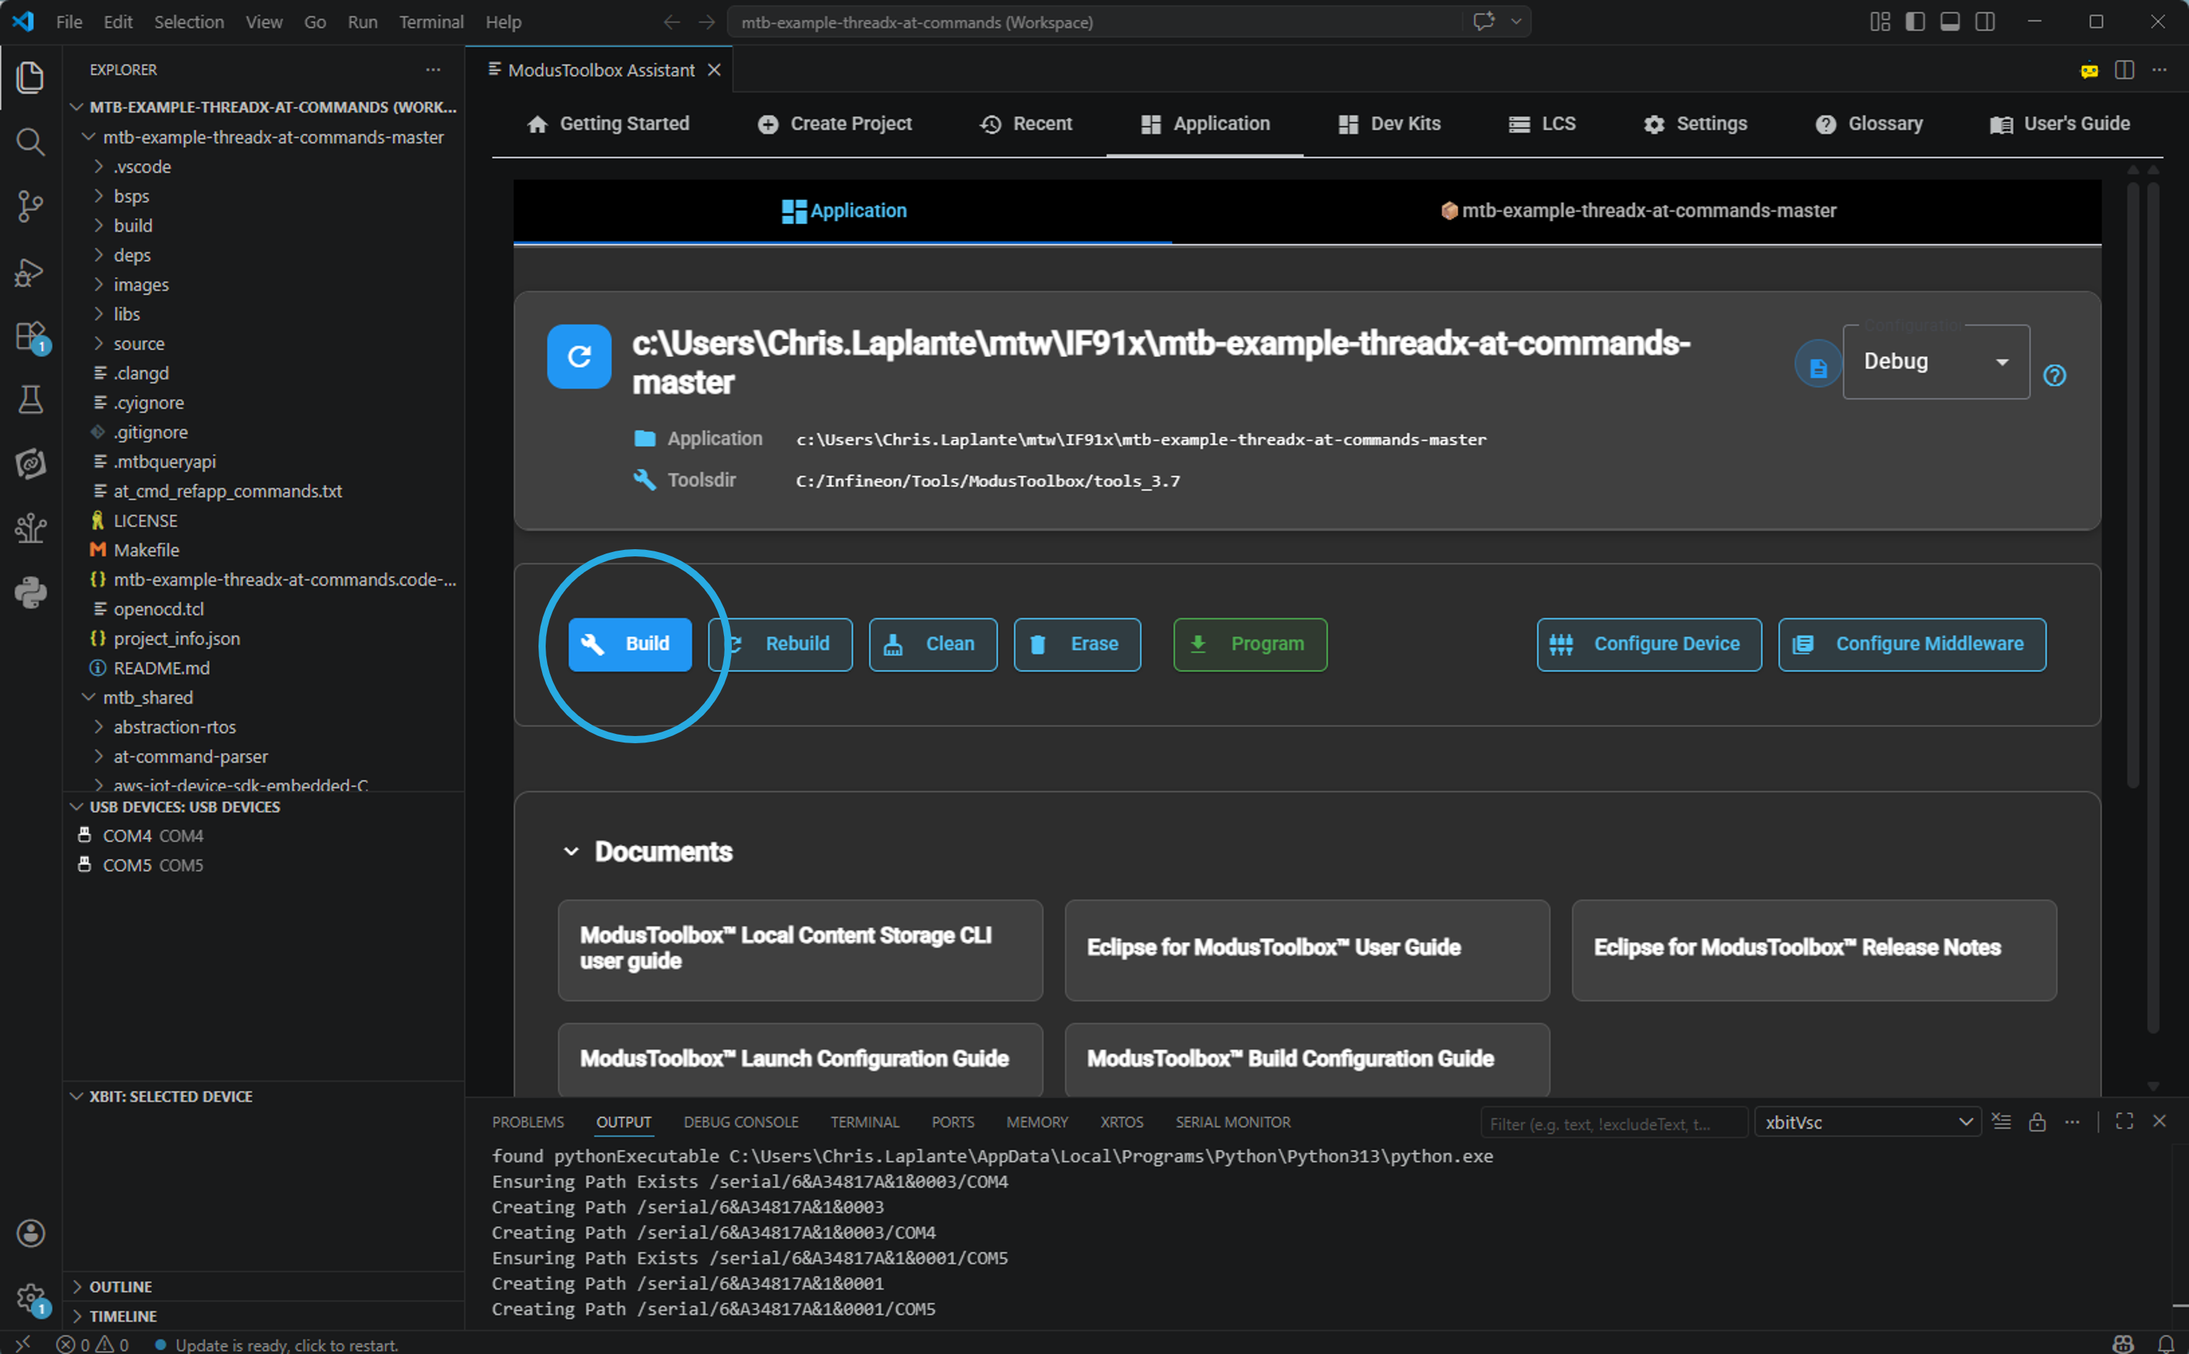Expand the source folder
This screenshot has width=2189, height=1354.
139,344
